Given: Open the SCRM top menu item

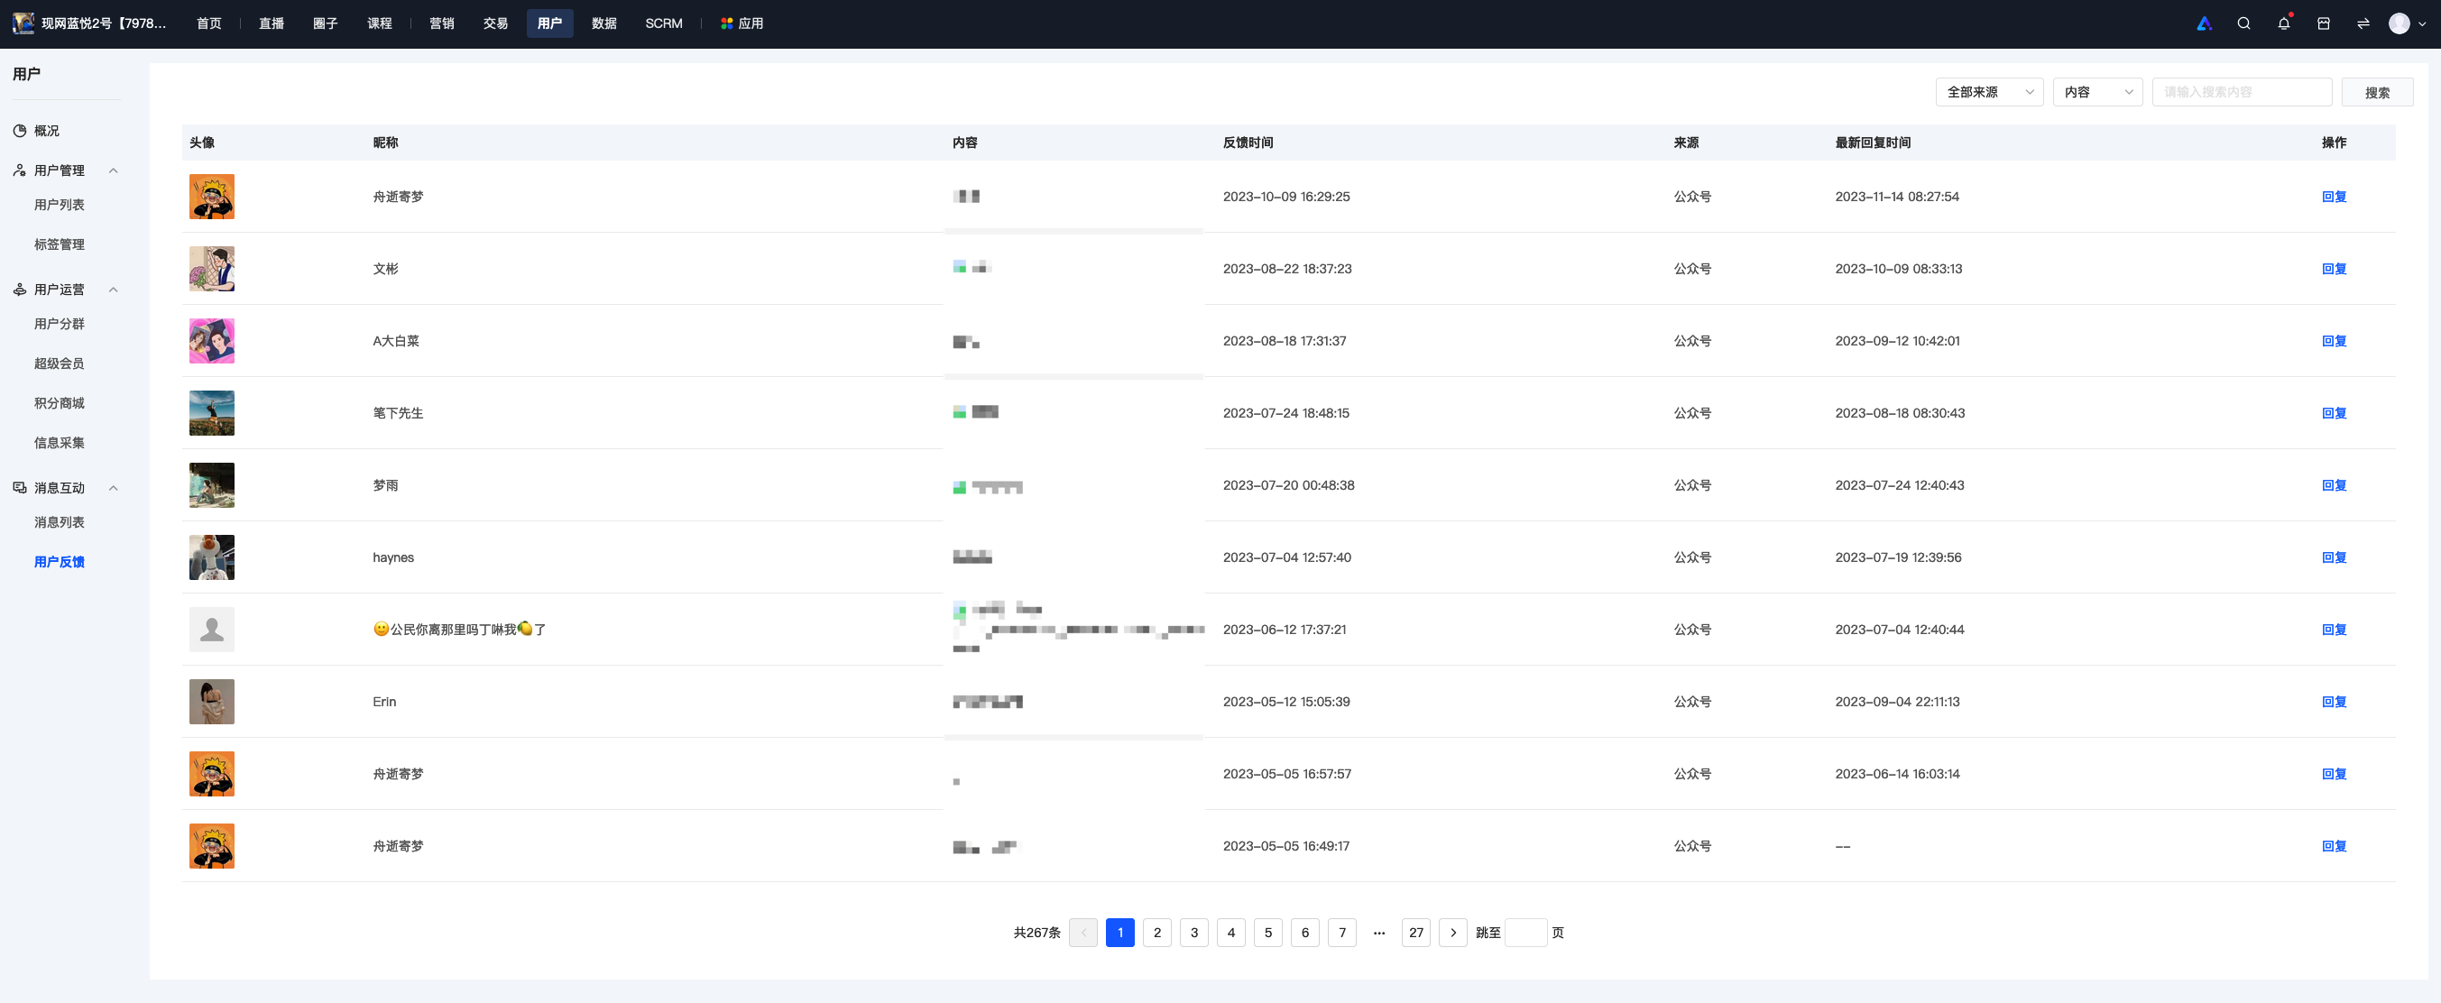Looking at the screenshot, I should (663, 23).
